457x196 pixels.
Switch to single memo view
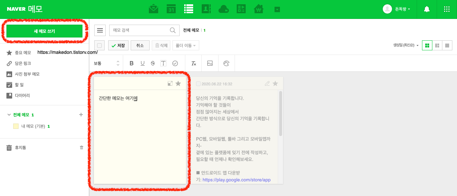click(447, 45)
